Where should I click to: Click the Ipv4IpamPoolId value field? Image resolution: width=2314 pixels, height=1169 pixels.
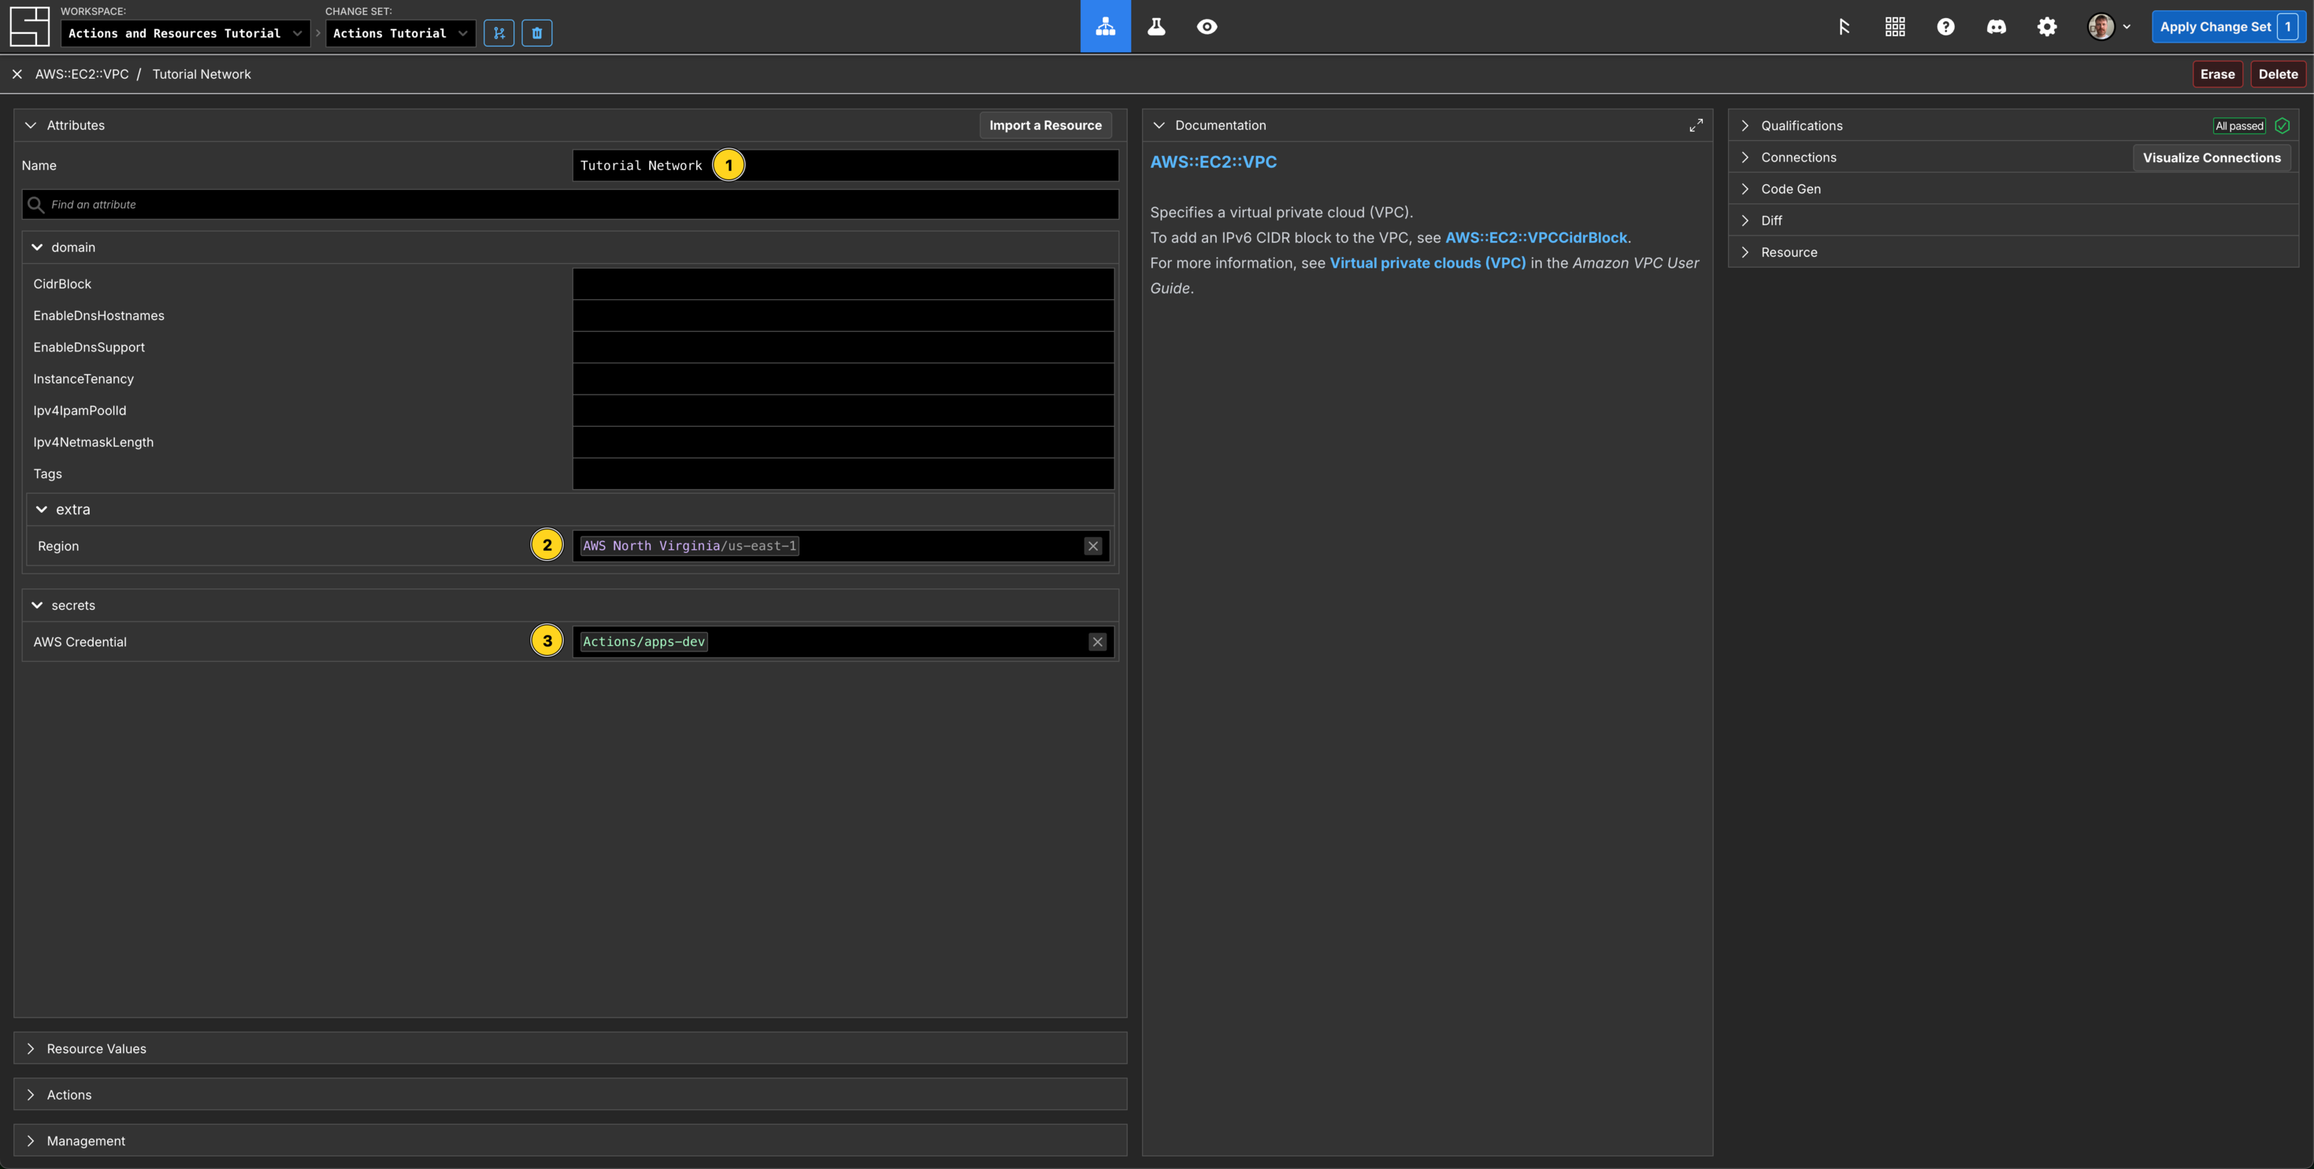[x=843, y=410]
